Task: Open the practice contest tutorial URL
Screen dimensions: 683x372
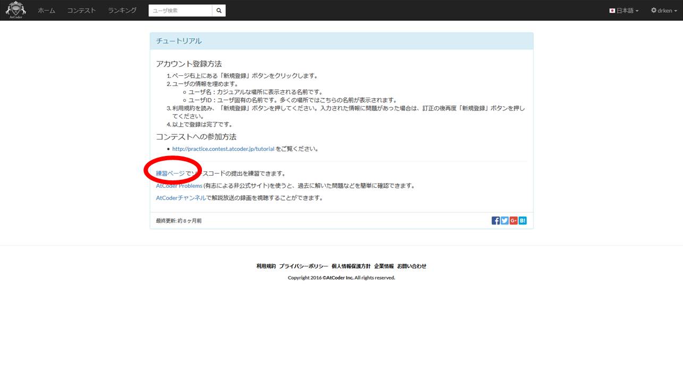Action: click(222, 149)
